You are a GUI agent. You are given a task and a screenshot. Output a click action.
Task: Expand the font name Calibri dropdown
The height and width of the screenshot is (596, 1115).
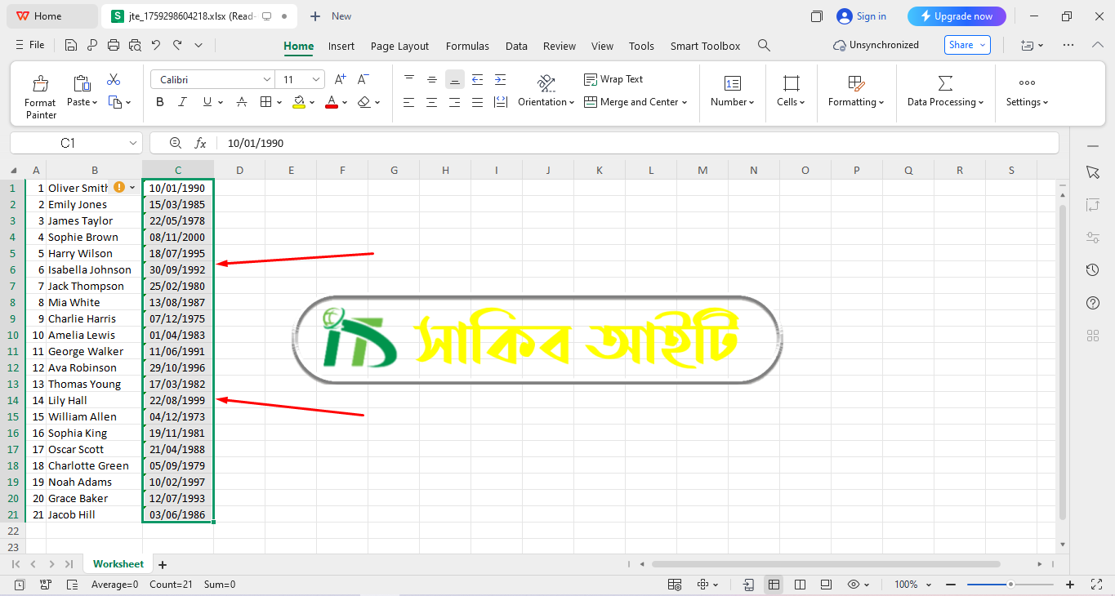click(267, 79)
